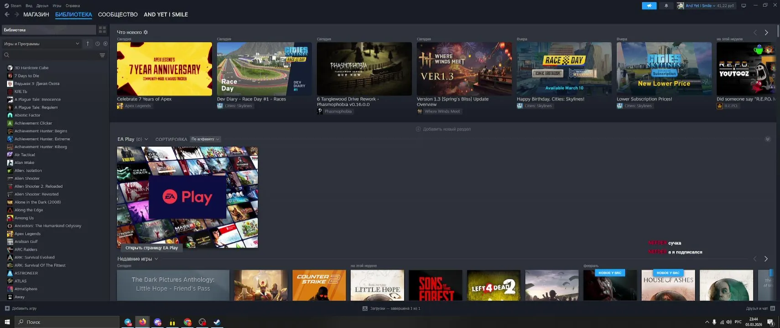The height and width of the screenshot is (328, 780).
Task: Open Firefox from the Windows taskbar
Action: click(143, 322)
